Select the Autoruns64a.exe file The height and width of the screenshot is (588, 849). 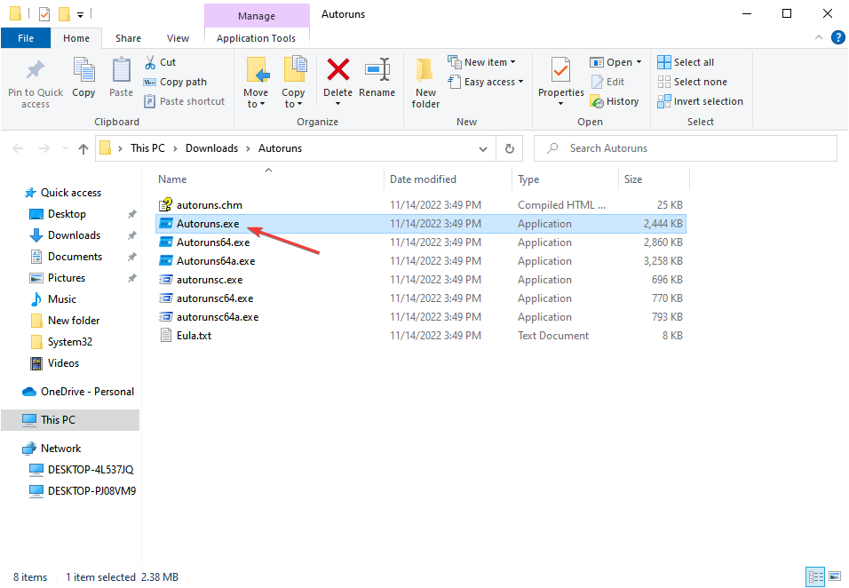tap(421, 261)
